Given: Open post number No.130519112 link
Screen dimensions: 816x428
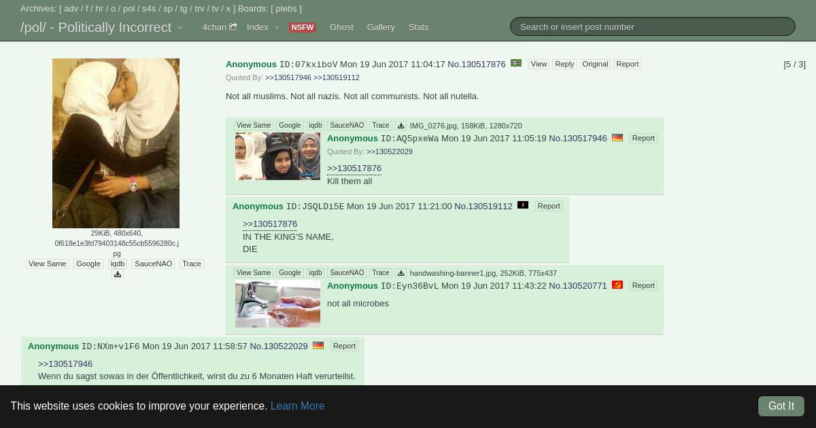Looking at the screenshot, I should click(483, 206).
